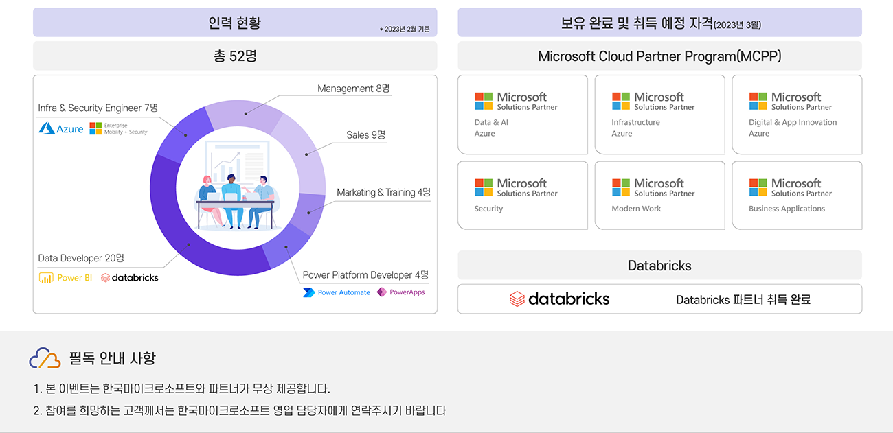Screen dimensions: 893x433
Task: Click the 'Data & AI Azure' card text
Action: 492,128
